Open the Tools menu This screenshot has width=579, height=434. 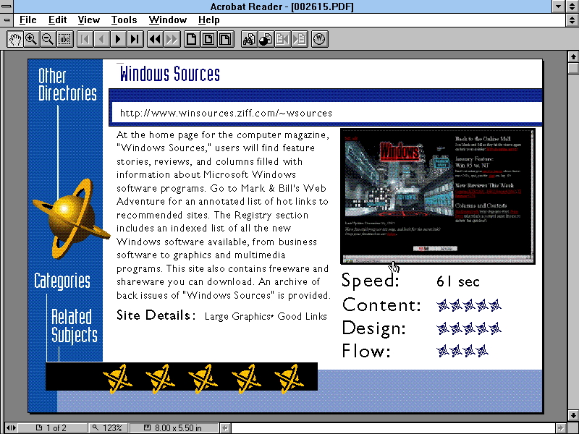(x=124, y=20)
